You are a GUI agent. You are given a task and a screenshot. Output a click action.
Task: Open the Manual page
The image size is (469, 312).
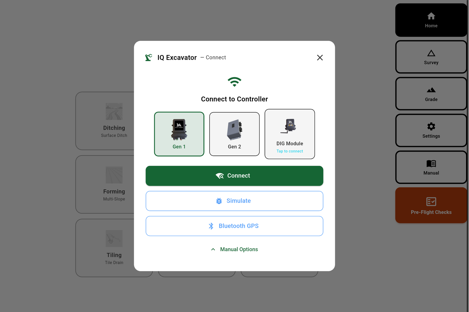(431, 167)
